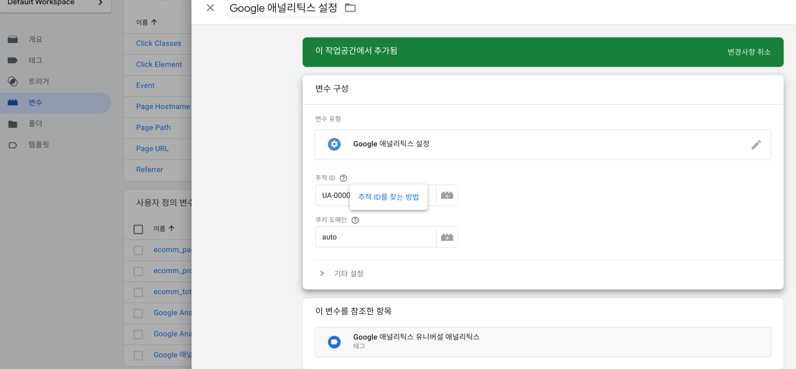Click the 쿠키 도메인 auto field
The height and width of the screenshot is (369, 796).
pyautogui.click(x=375, y=237)
